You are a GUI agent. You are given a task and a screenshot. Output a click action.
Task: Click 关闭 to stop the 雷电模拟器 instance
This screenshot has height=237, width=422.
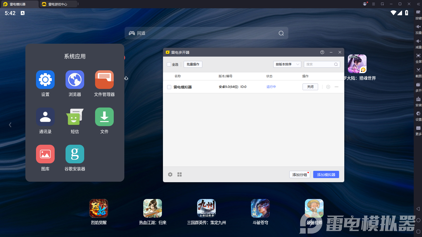pyautogui.click(x=310, y=87)
